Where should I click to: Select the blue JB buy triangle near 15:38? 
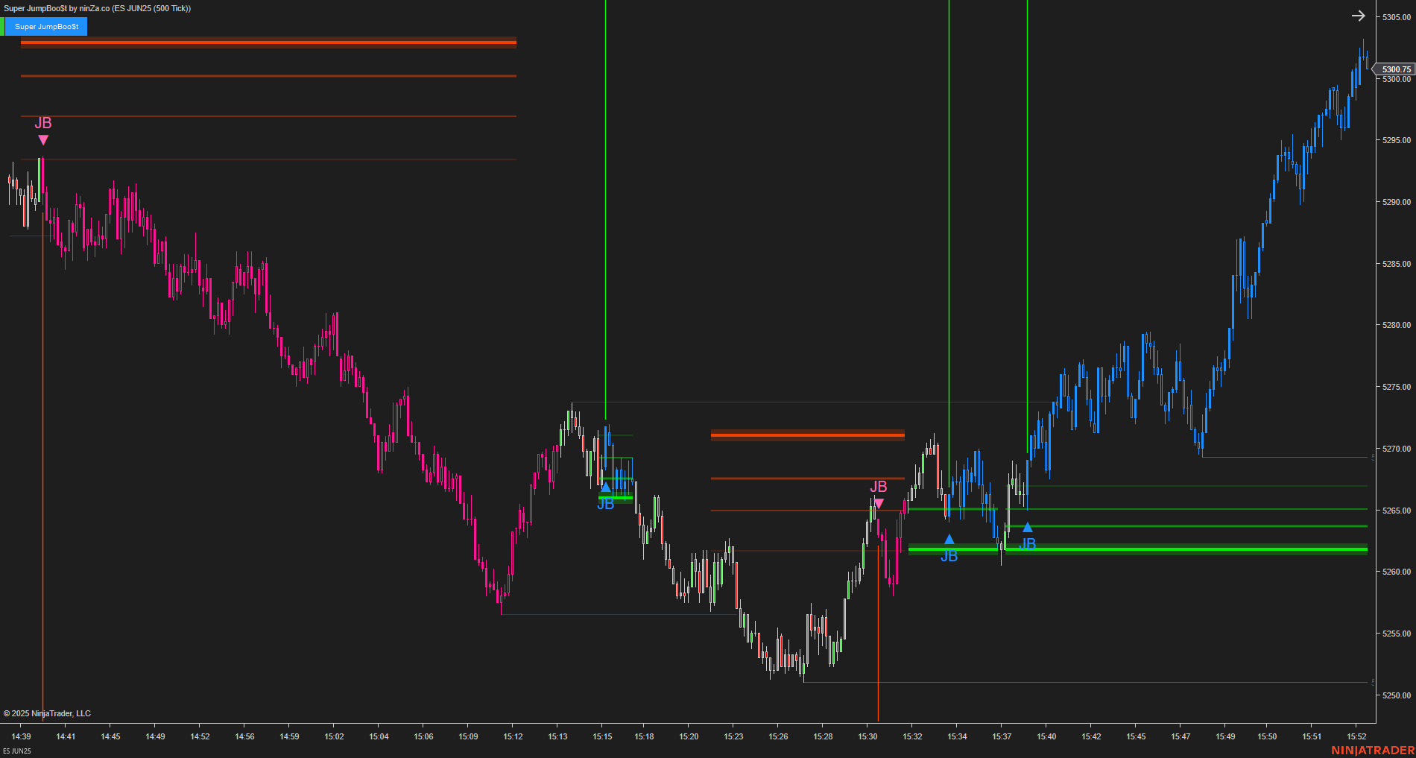(x=1027, y=528)
